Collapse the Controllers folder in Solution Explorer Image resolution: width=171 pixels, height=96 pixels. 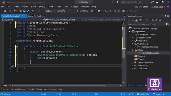(132, 44)
